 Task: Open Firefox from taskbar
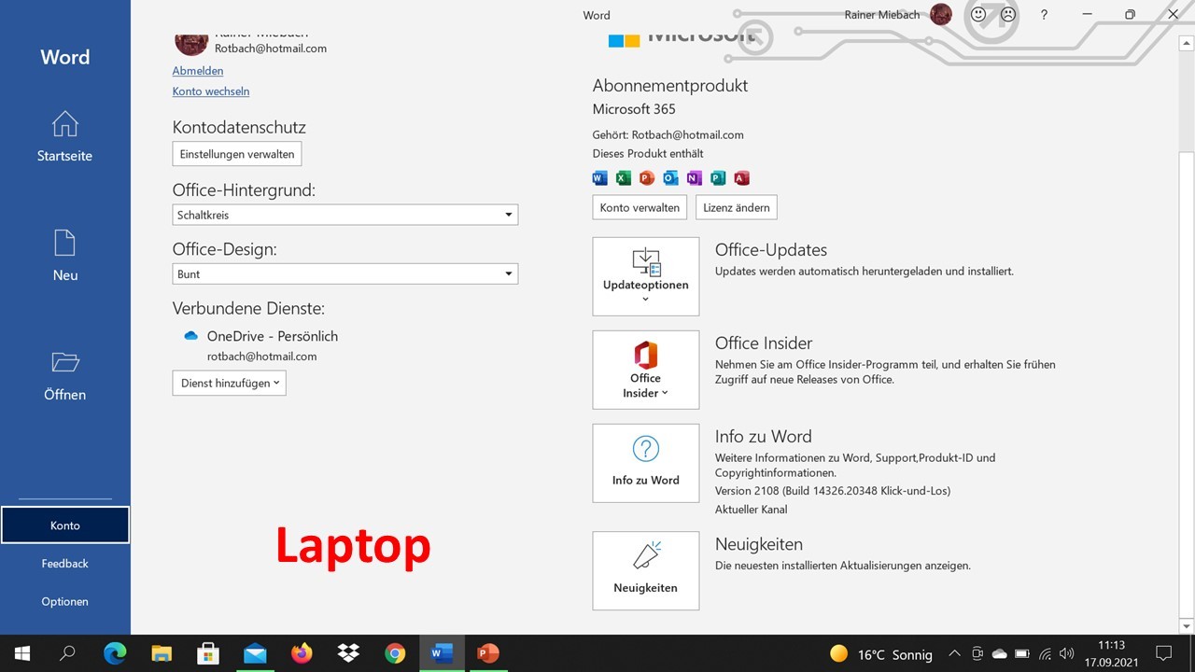pyautogui.click(x=302, y=653)
